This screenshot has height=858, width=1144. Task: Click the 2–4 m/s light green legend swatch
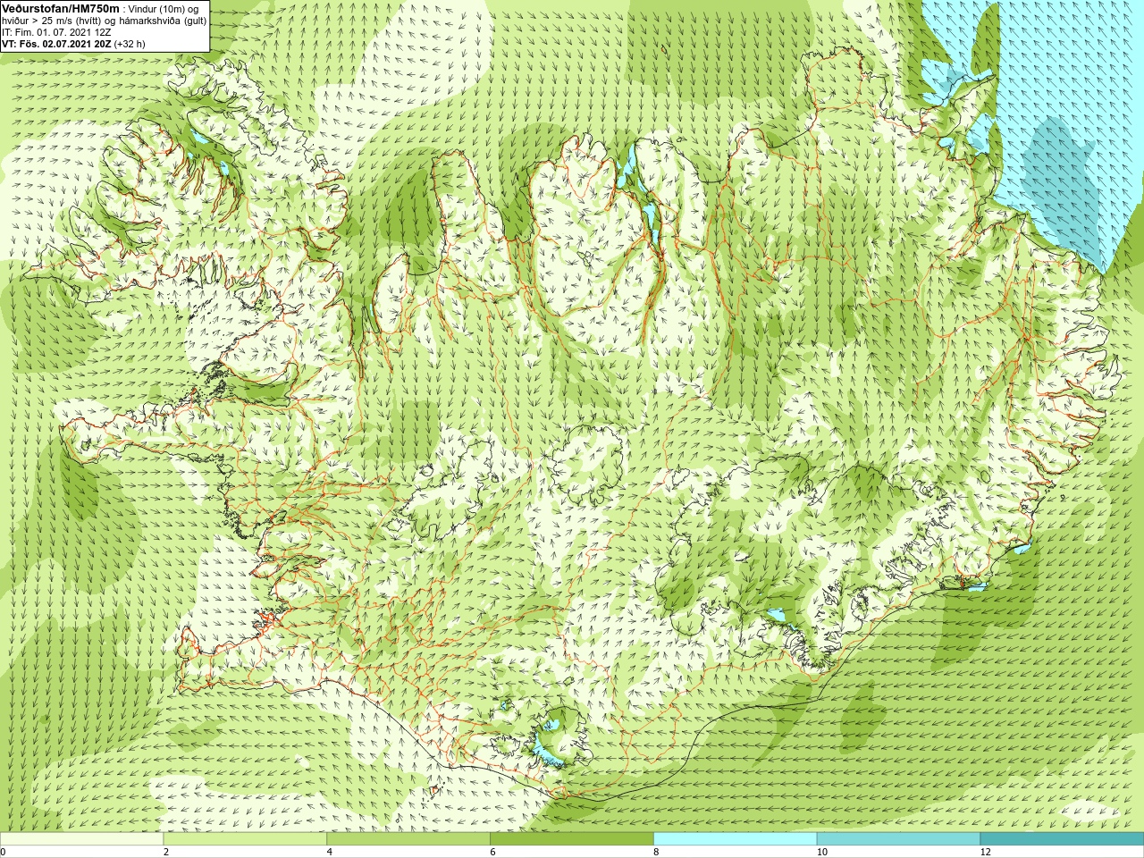click(245, 839)
